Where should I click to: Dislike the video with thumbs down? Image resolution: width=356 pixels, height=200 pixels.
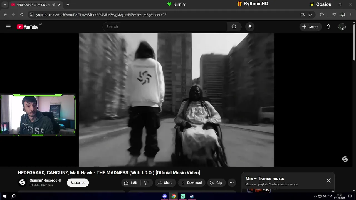(146, 183)
